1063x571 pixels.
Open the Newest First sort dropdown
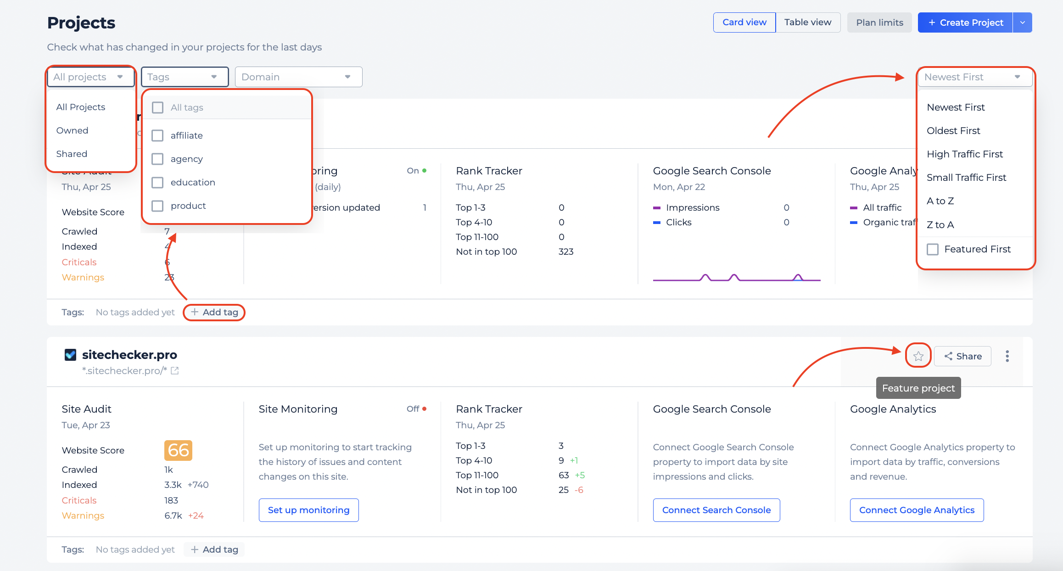point(975,77)
